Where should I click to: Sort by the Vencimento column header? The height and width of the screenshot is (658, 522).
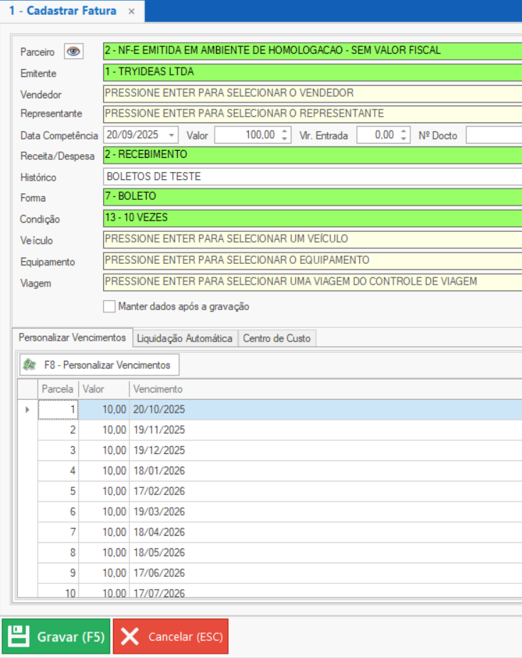pyautogui.click(x=158, y=389)
